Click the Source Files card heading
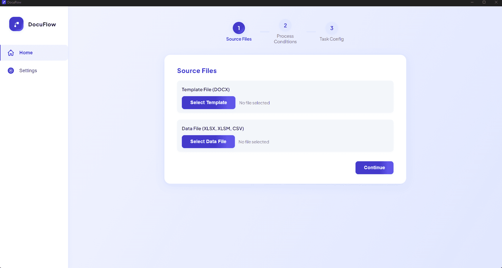The height and width of the screenshot is (268, 502). (197, 71)
